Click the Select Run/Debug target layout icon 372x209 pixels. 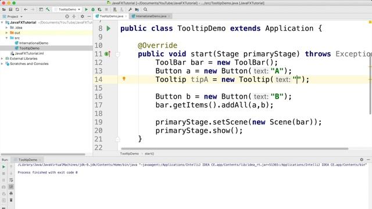(x=41, y=9)
